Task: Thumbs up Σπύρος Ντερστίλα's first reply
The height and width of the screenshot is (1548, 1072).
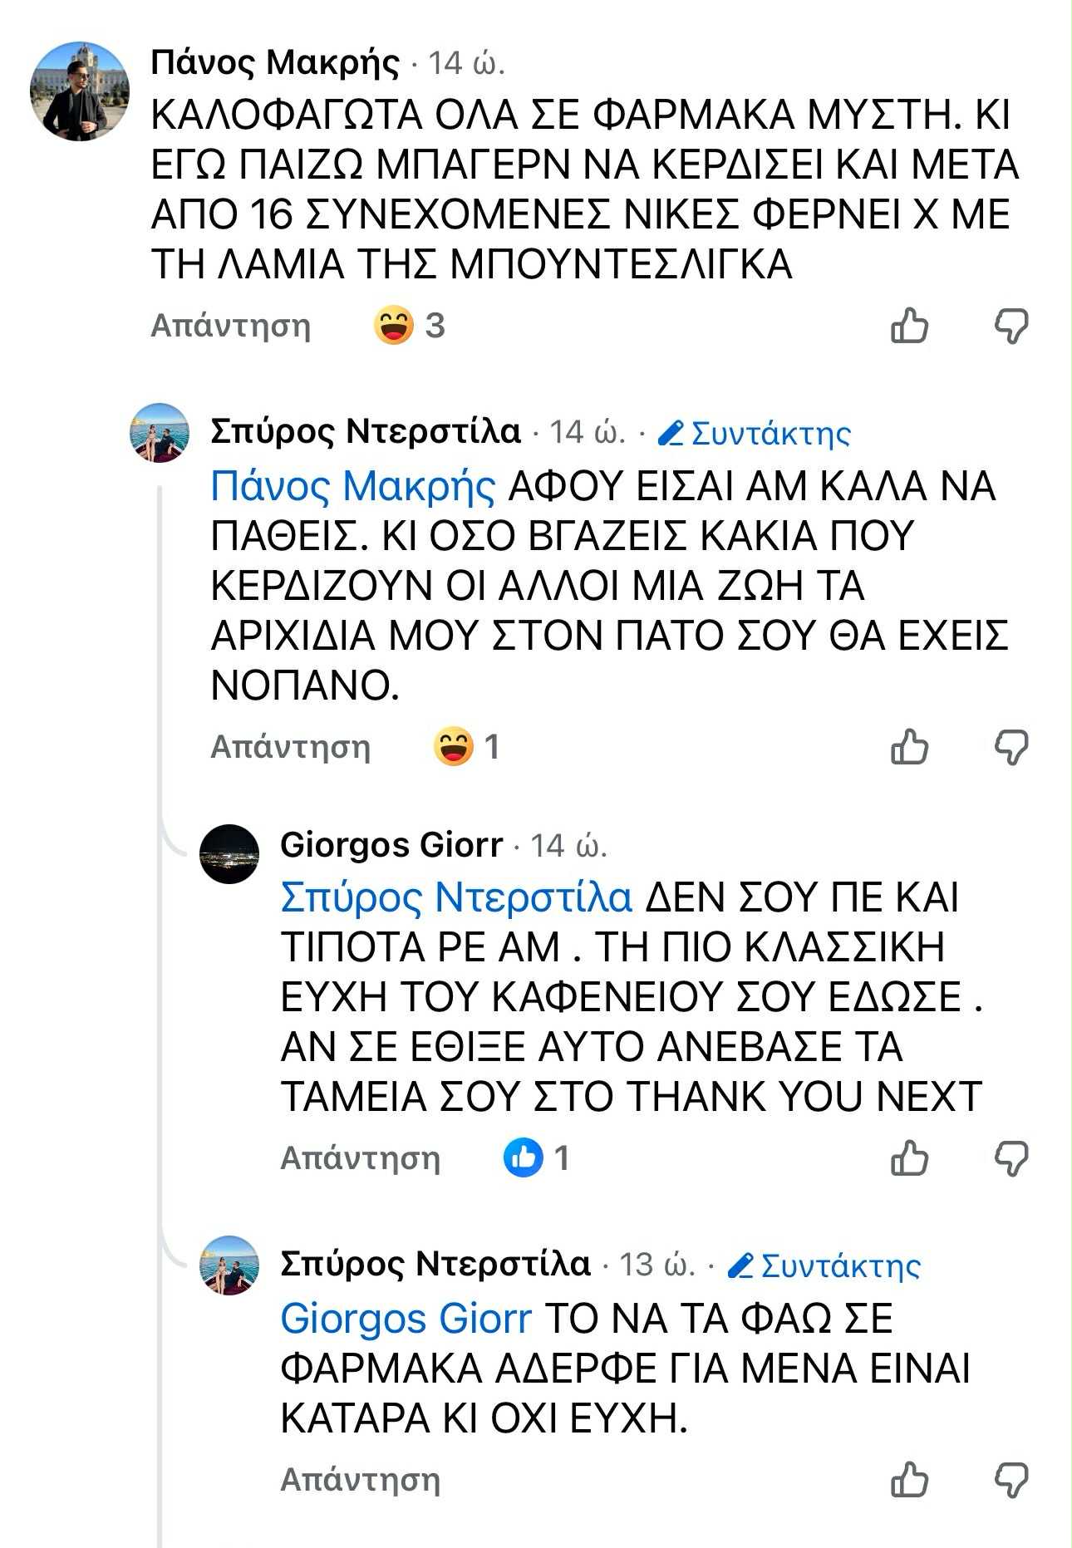Action: point(909,746)
